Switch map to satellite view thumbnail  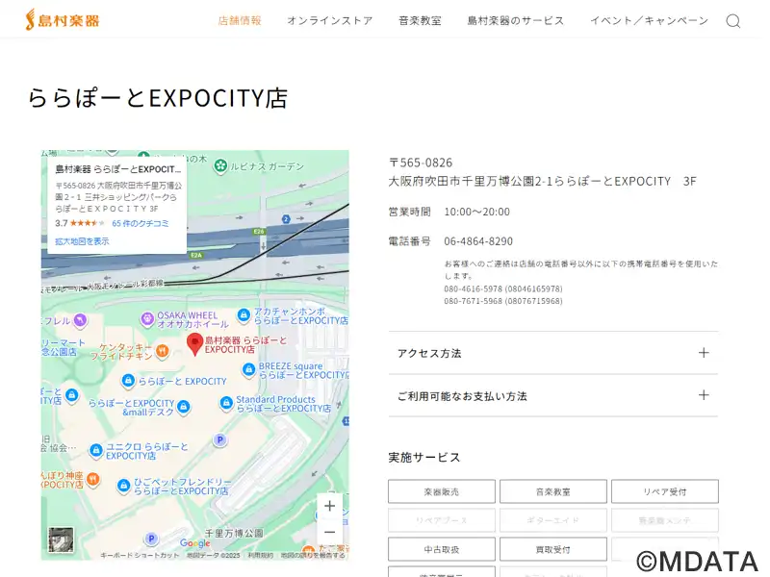coord(61,539)
